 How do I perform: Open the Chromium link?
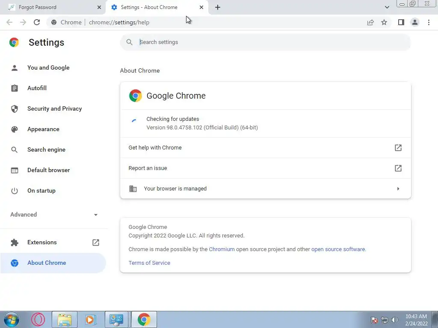222,249
